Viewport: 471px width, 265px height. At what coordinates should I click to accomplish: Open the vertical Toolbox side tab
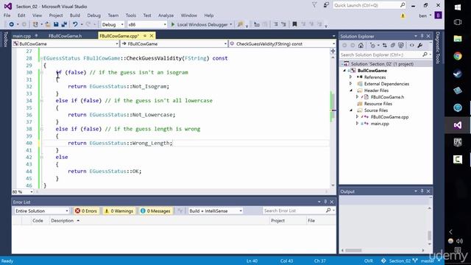[5, 39]
